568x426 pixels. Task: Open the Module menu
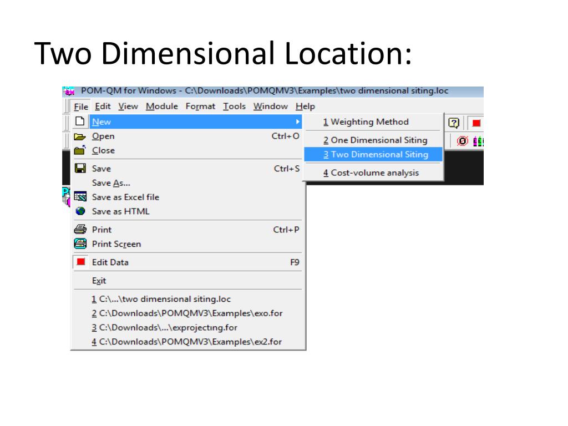point(162,106)
